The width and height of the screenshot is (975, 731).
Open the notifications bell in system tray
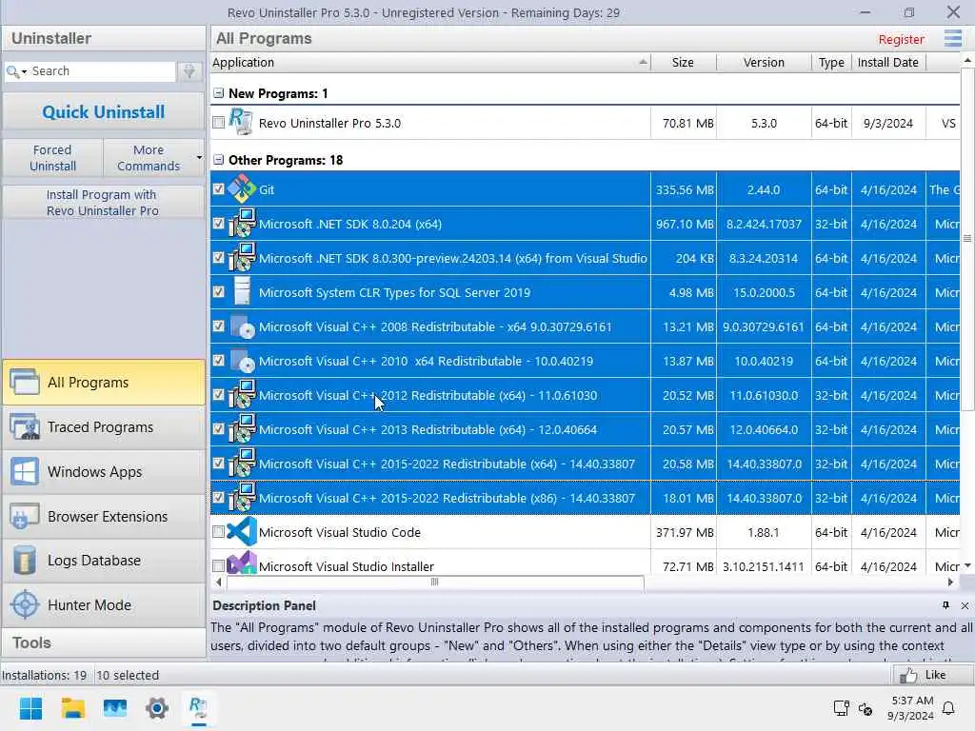pos(948,708)
